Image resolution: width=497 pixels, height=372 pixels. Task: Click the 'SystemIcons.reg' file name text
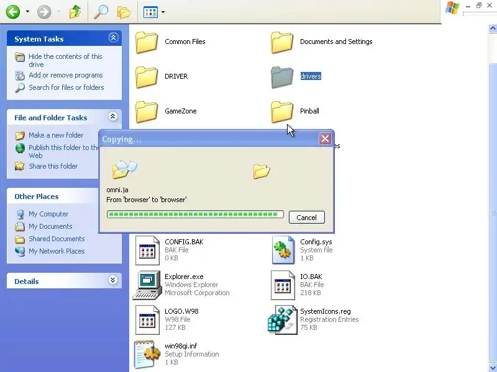click(325, 312)
